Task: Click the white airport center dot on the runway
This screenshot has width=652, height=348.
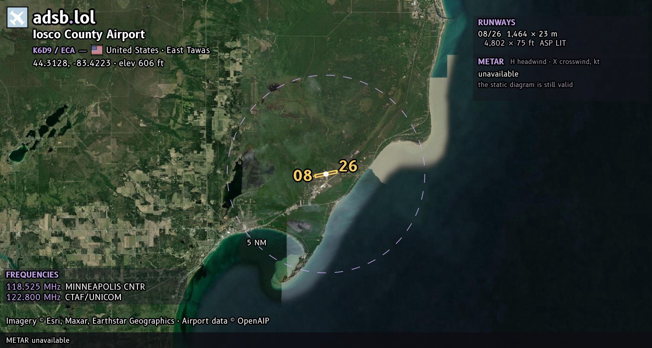Action: (326, 174)
